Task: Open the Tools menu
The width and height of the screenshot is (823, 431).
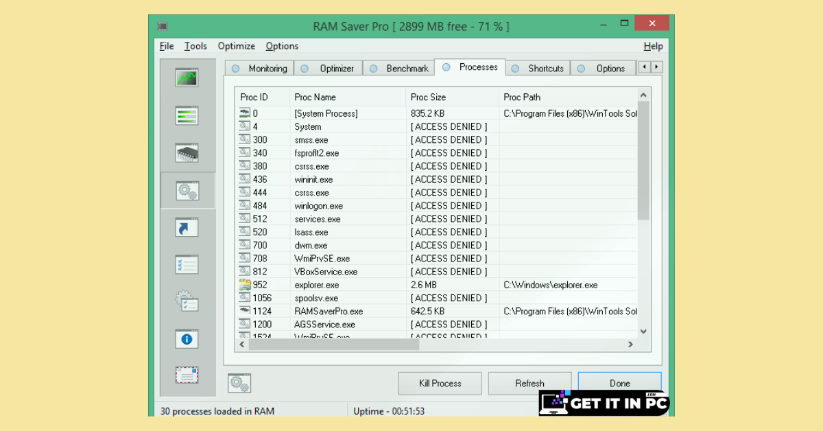Action: pos(195,46)
